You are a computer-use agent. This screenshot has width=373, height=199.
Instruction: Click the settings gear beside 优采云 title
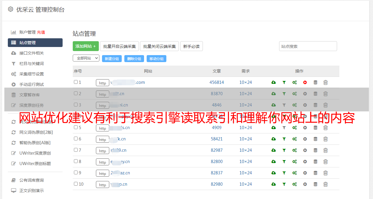(10, 9)
